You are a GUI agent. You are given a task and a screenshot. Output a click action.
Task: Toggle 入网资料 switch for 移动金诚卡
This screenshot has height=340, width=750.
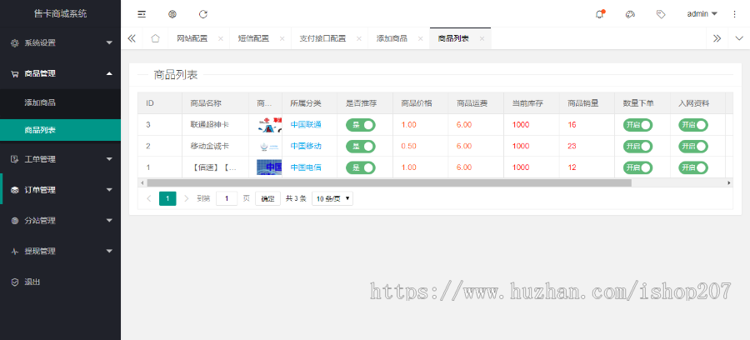(693, 146)
